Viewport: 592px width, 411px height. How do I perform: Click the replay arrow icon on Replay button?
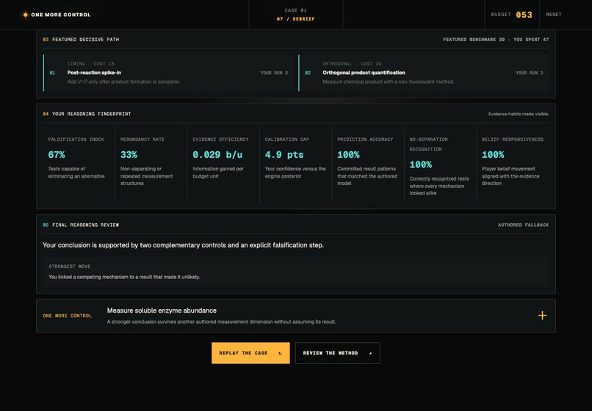[280, 353]
